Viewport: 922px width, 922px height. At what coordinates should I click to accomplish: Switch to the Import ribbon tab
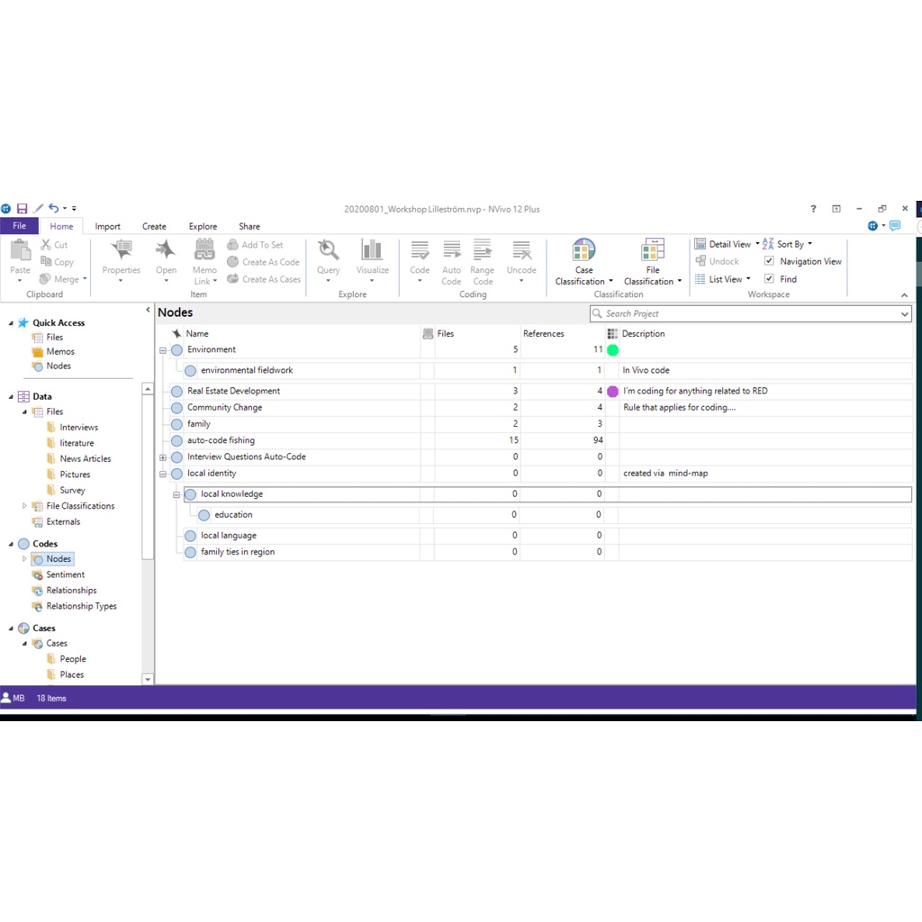pyautogui.click(x=107, y=226)
